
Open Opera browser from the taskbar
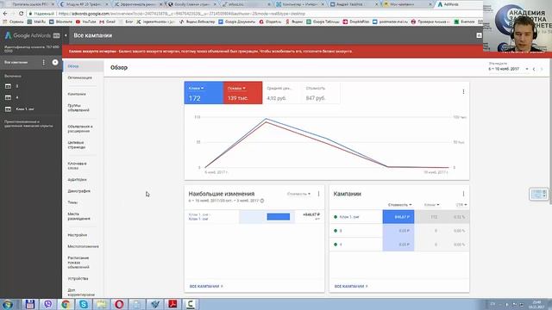pos(119,304)
